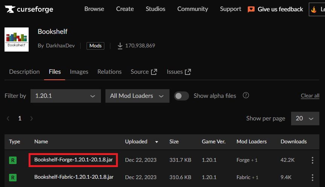
Task: Click the Clear all filters link
Action: pos(310,96)
